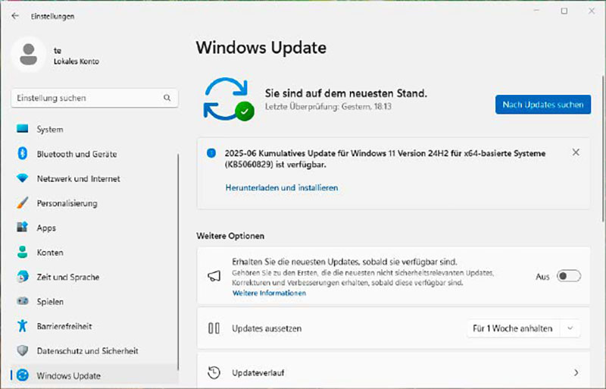Click the pause icon by Updates aussetzen
The width and height of the screenshot is (606, 389).
click(214, 328)
